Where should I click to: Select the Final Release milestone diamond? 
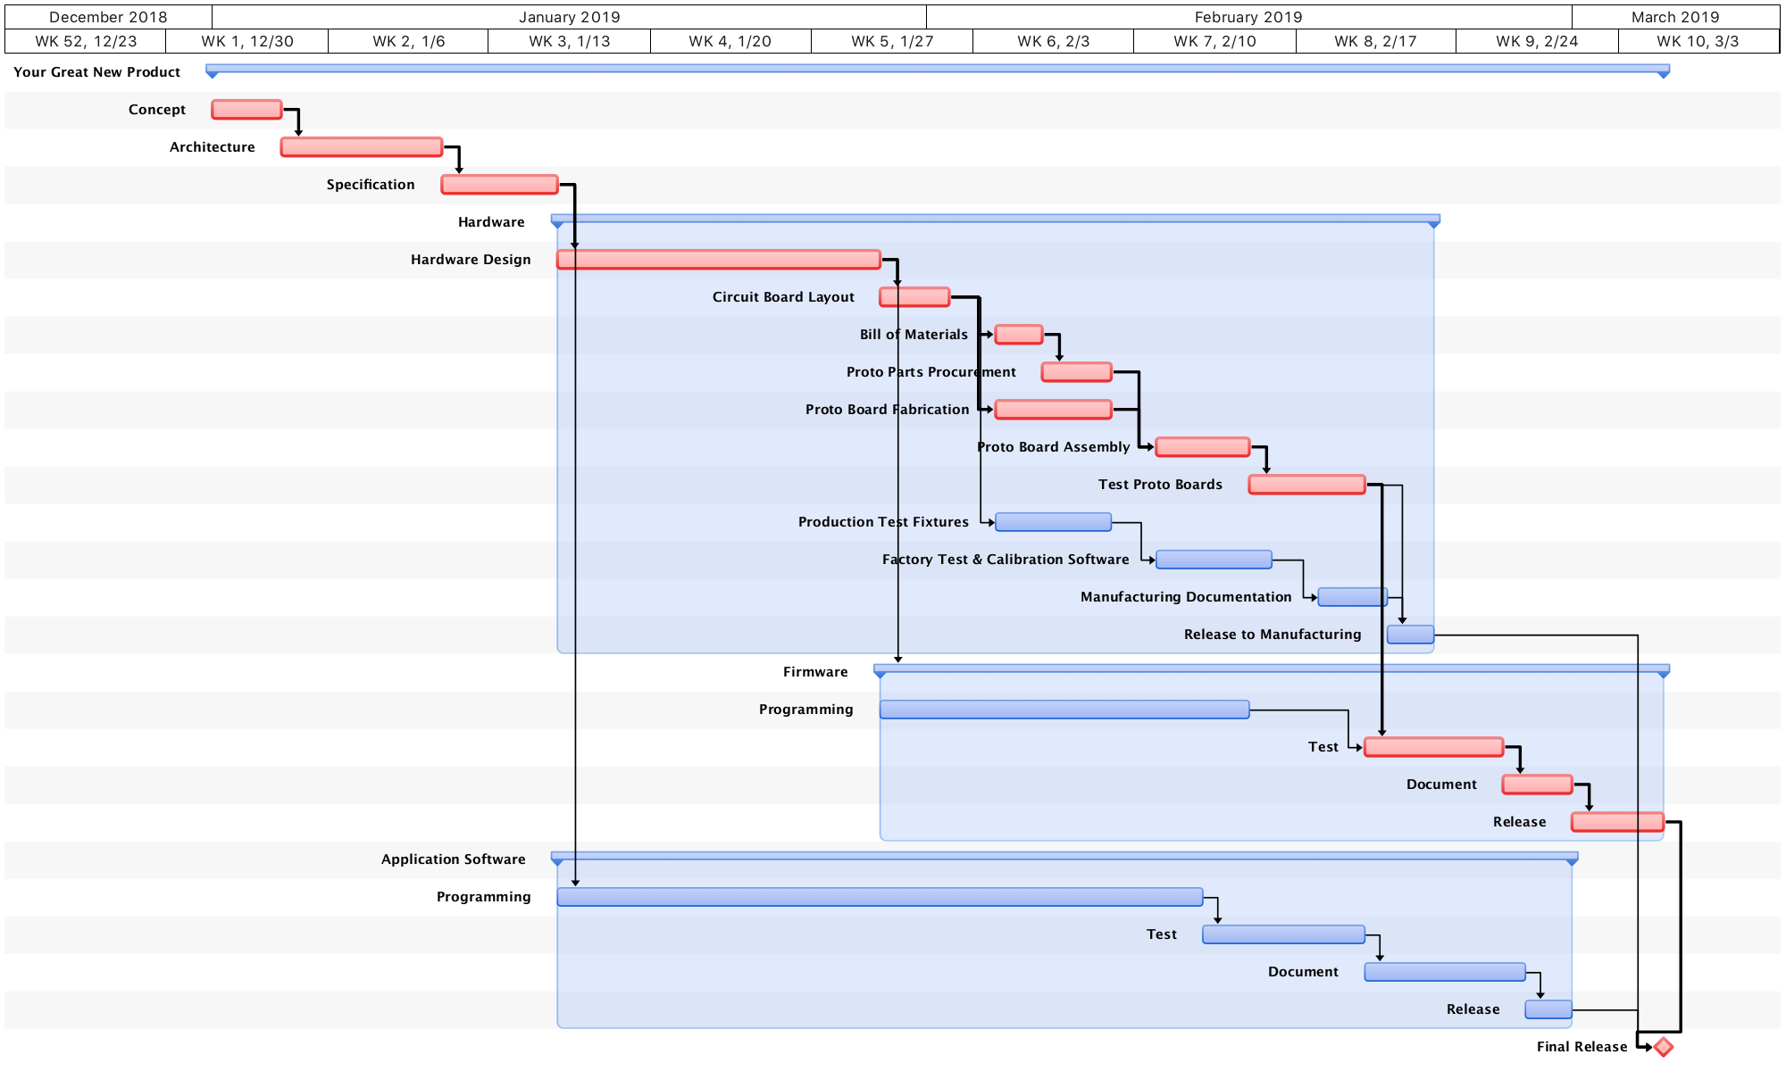tap(1663, 1044)
